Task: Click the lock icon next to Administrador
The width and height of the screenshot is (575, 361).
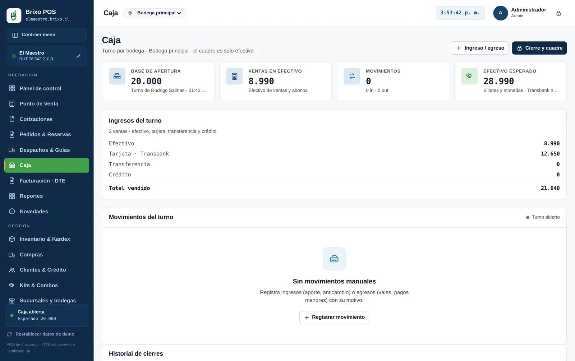Action: click(x=558, y=13)
